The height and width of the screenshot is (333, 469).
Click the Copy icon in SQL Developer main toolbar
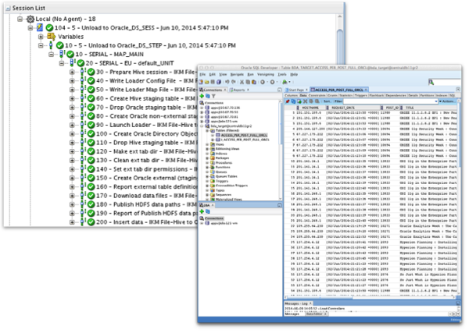pos(248,82)
